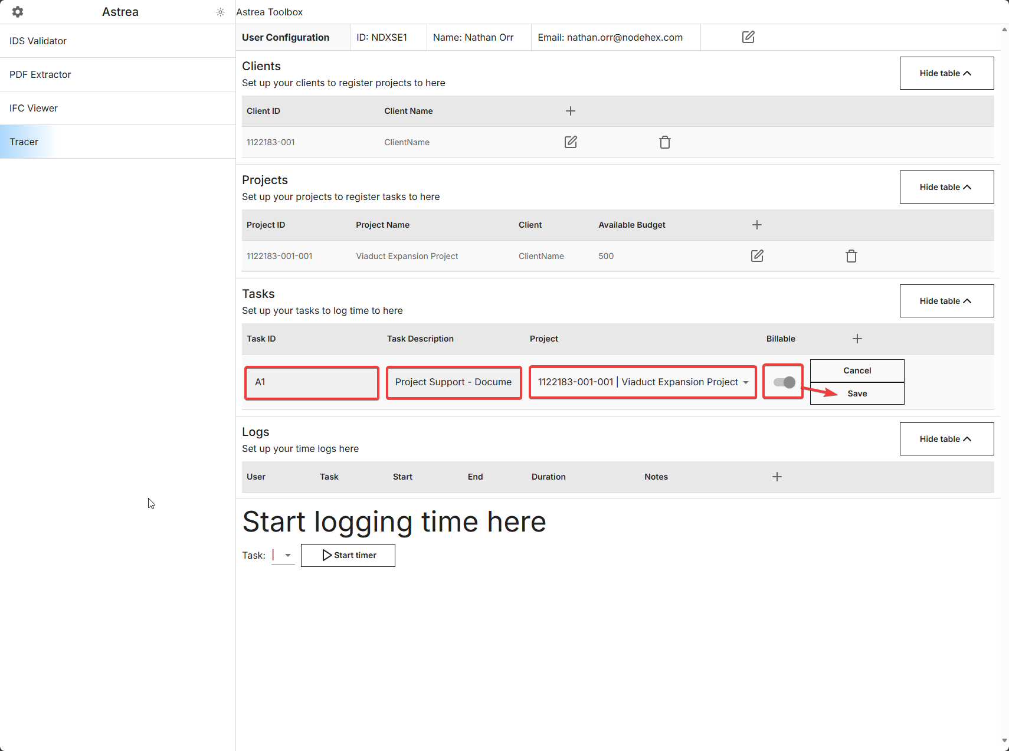
Task: Open the Task selector next to Start timer
Action: (288, 555)
